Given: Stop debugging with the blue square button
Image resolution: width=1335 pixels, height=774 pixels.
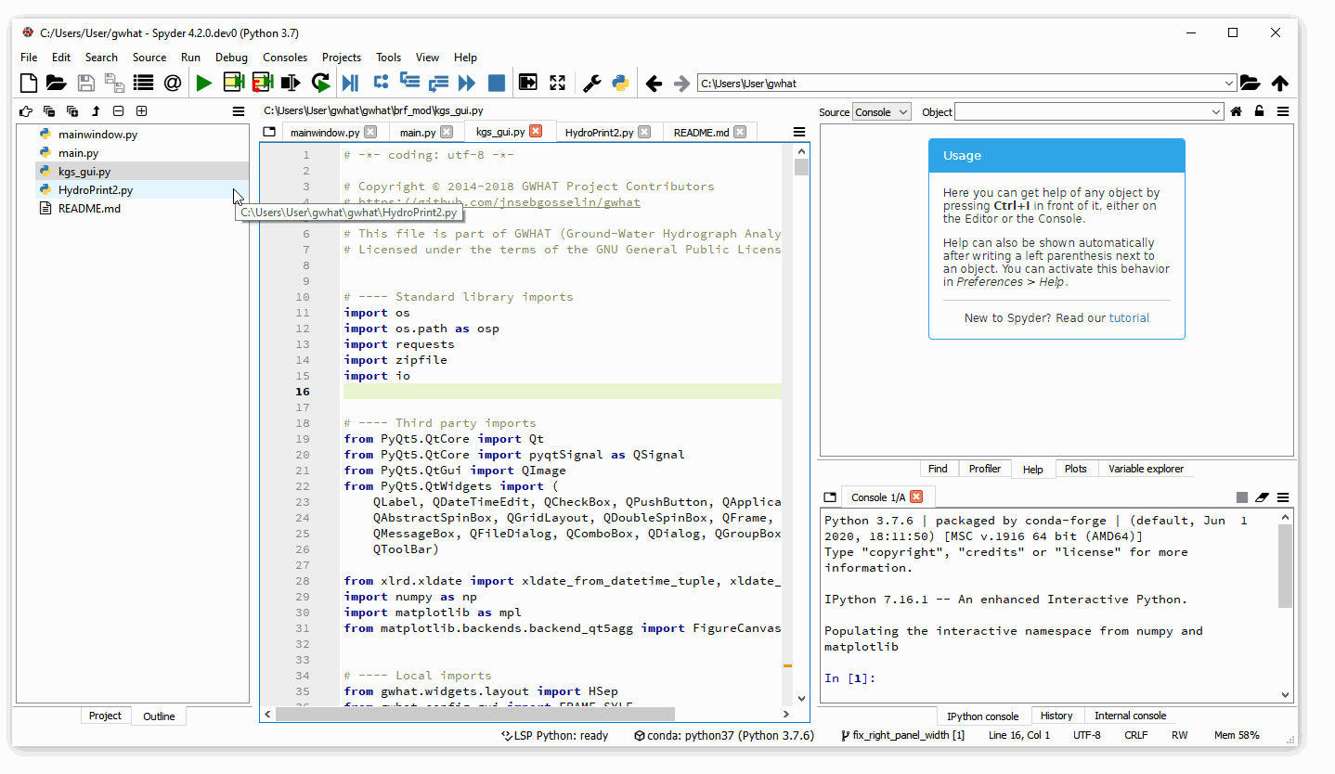Looking at the screenshot, I should point(497,84).
